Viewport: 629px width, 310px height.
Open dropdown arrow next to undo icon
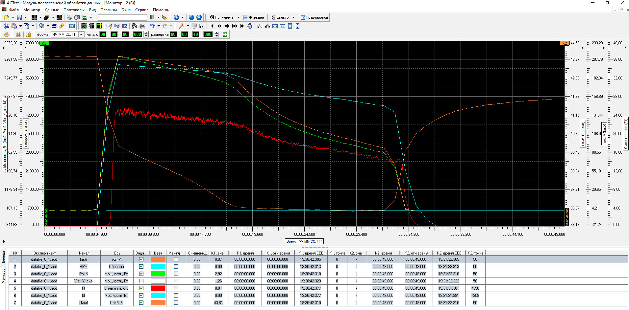pos(159,26)
